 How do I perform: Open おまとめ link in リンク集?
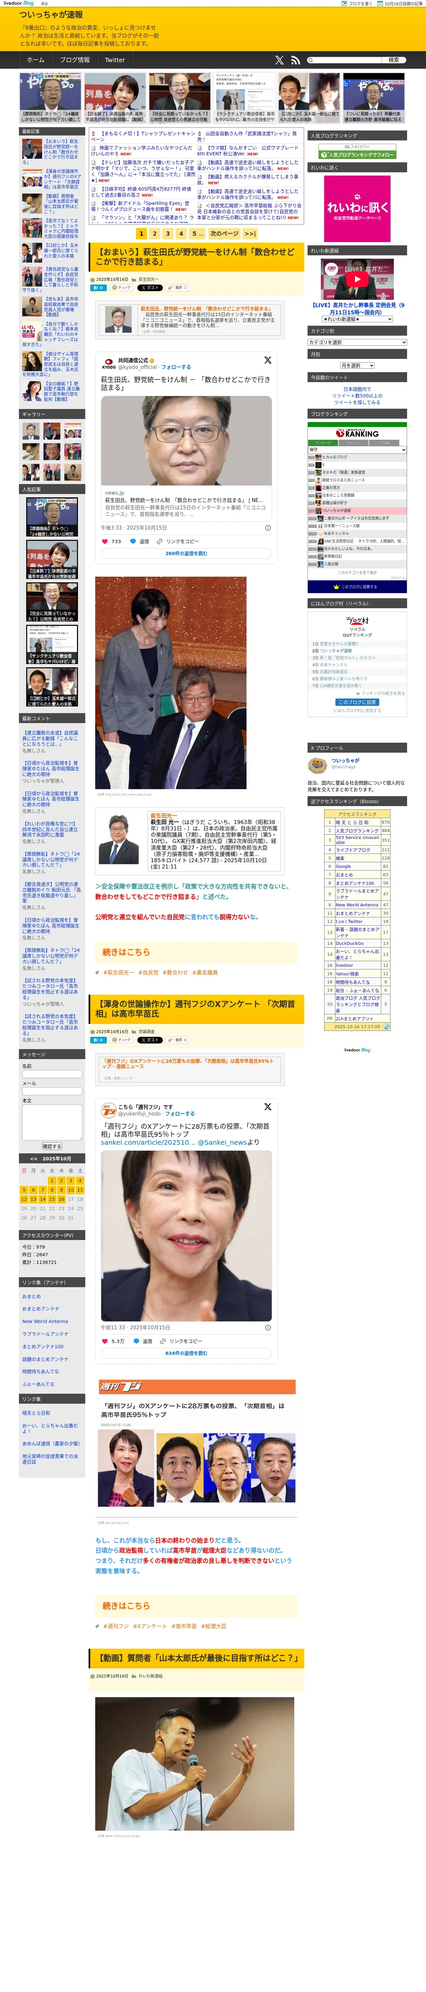click(32, 1297)
